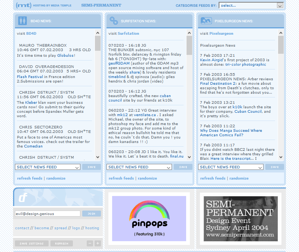
Task: Open the Categorise Feeds By dropdown
Action: pos(251,6)
